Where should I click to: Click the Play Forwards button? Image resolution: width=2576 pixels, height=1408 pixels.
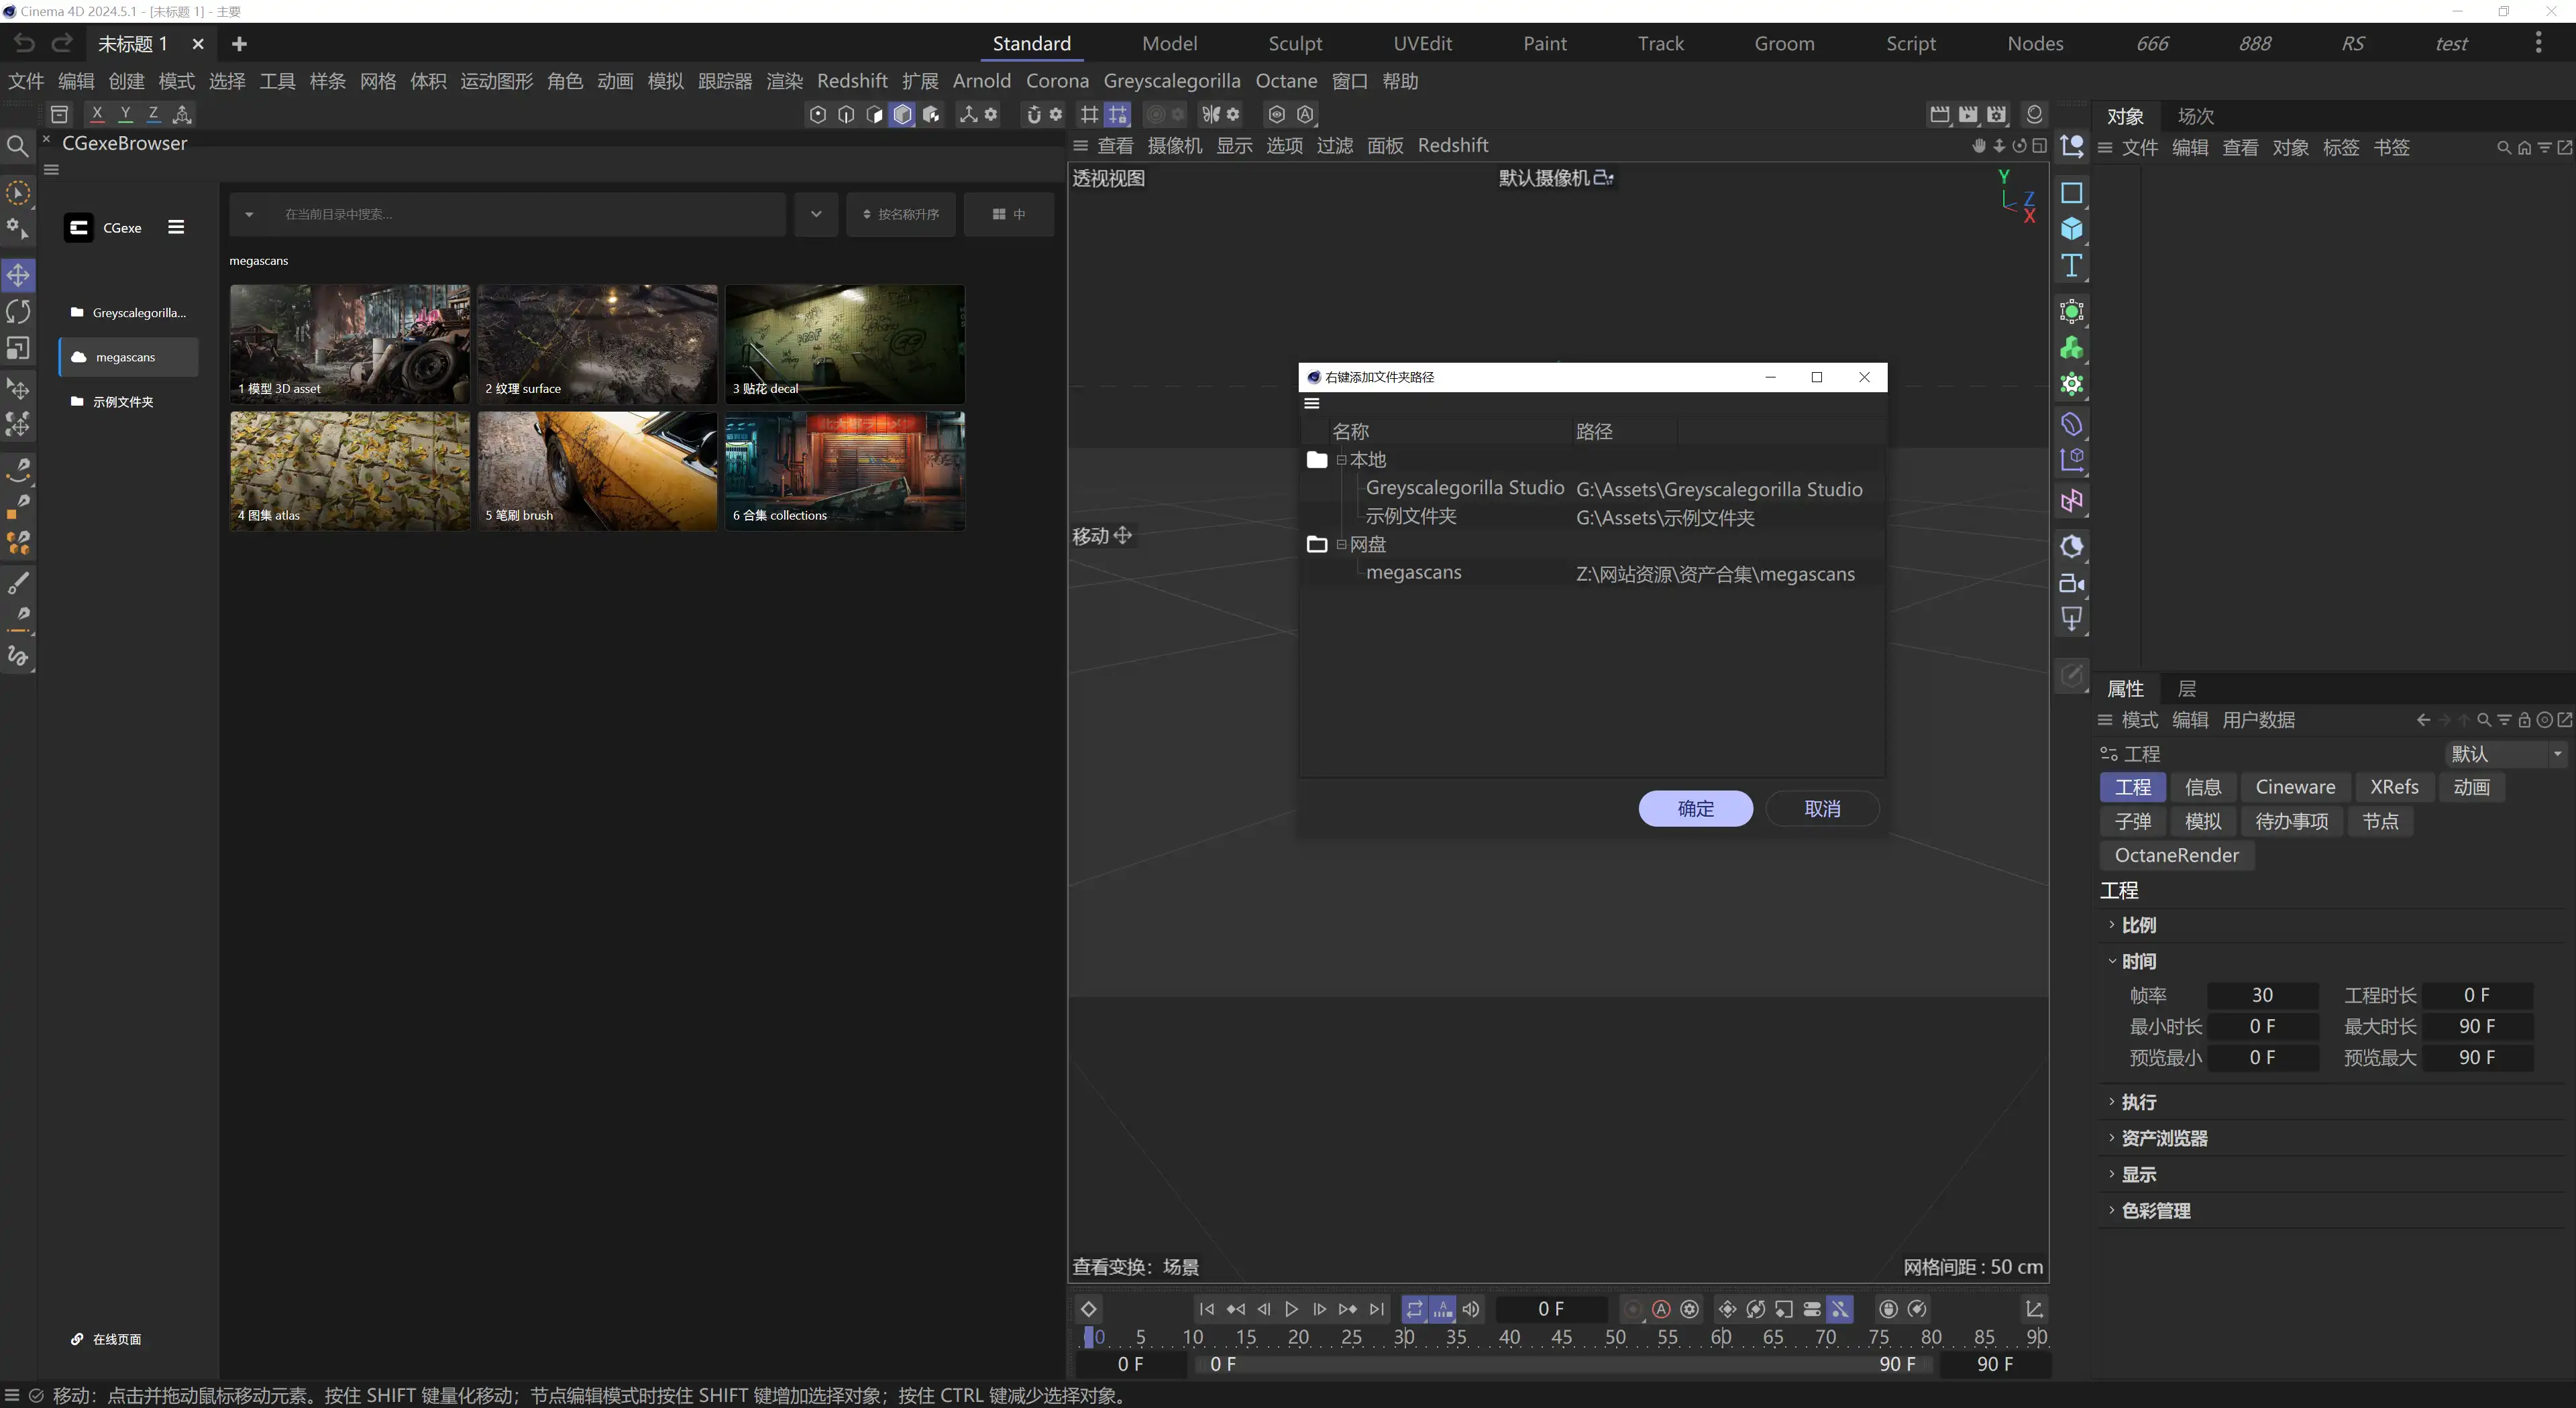(x=1291, y=1309)
